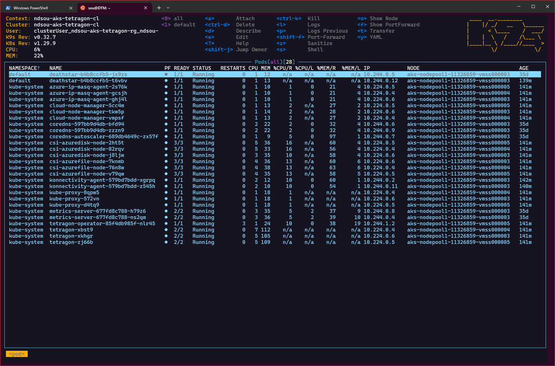Viewport: 555px width, 366px height.
Task: Click the READY column header
Action: 182,68
